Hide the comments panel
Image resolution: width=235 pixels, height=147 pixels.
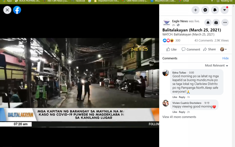[225, 58]
